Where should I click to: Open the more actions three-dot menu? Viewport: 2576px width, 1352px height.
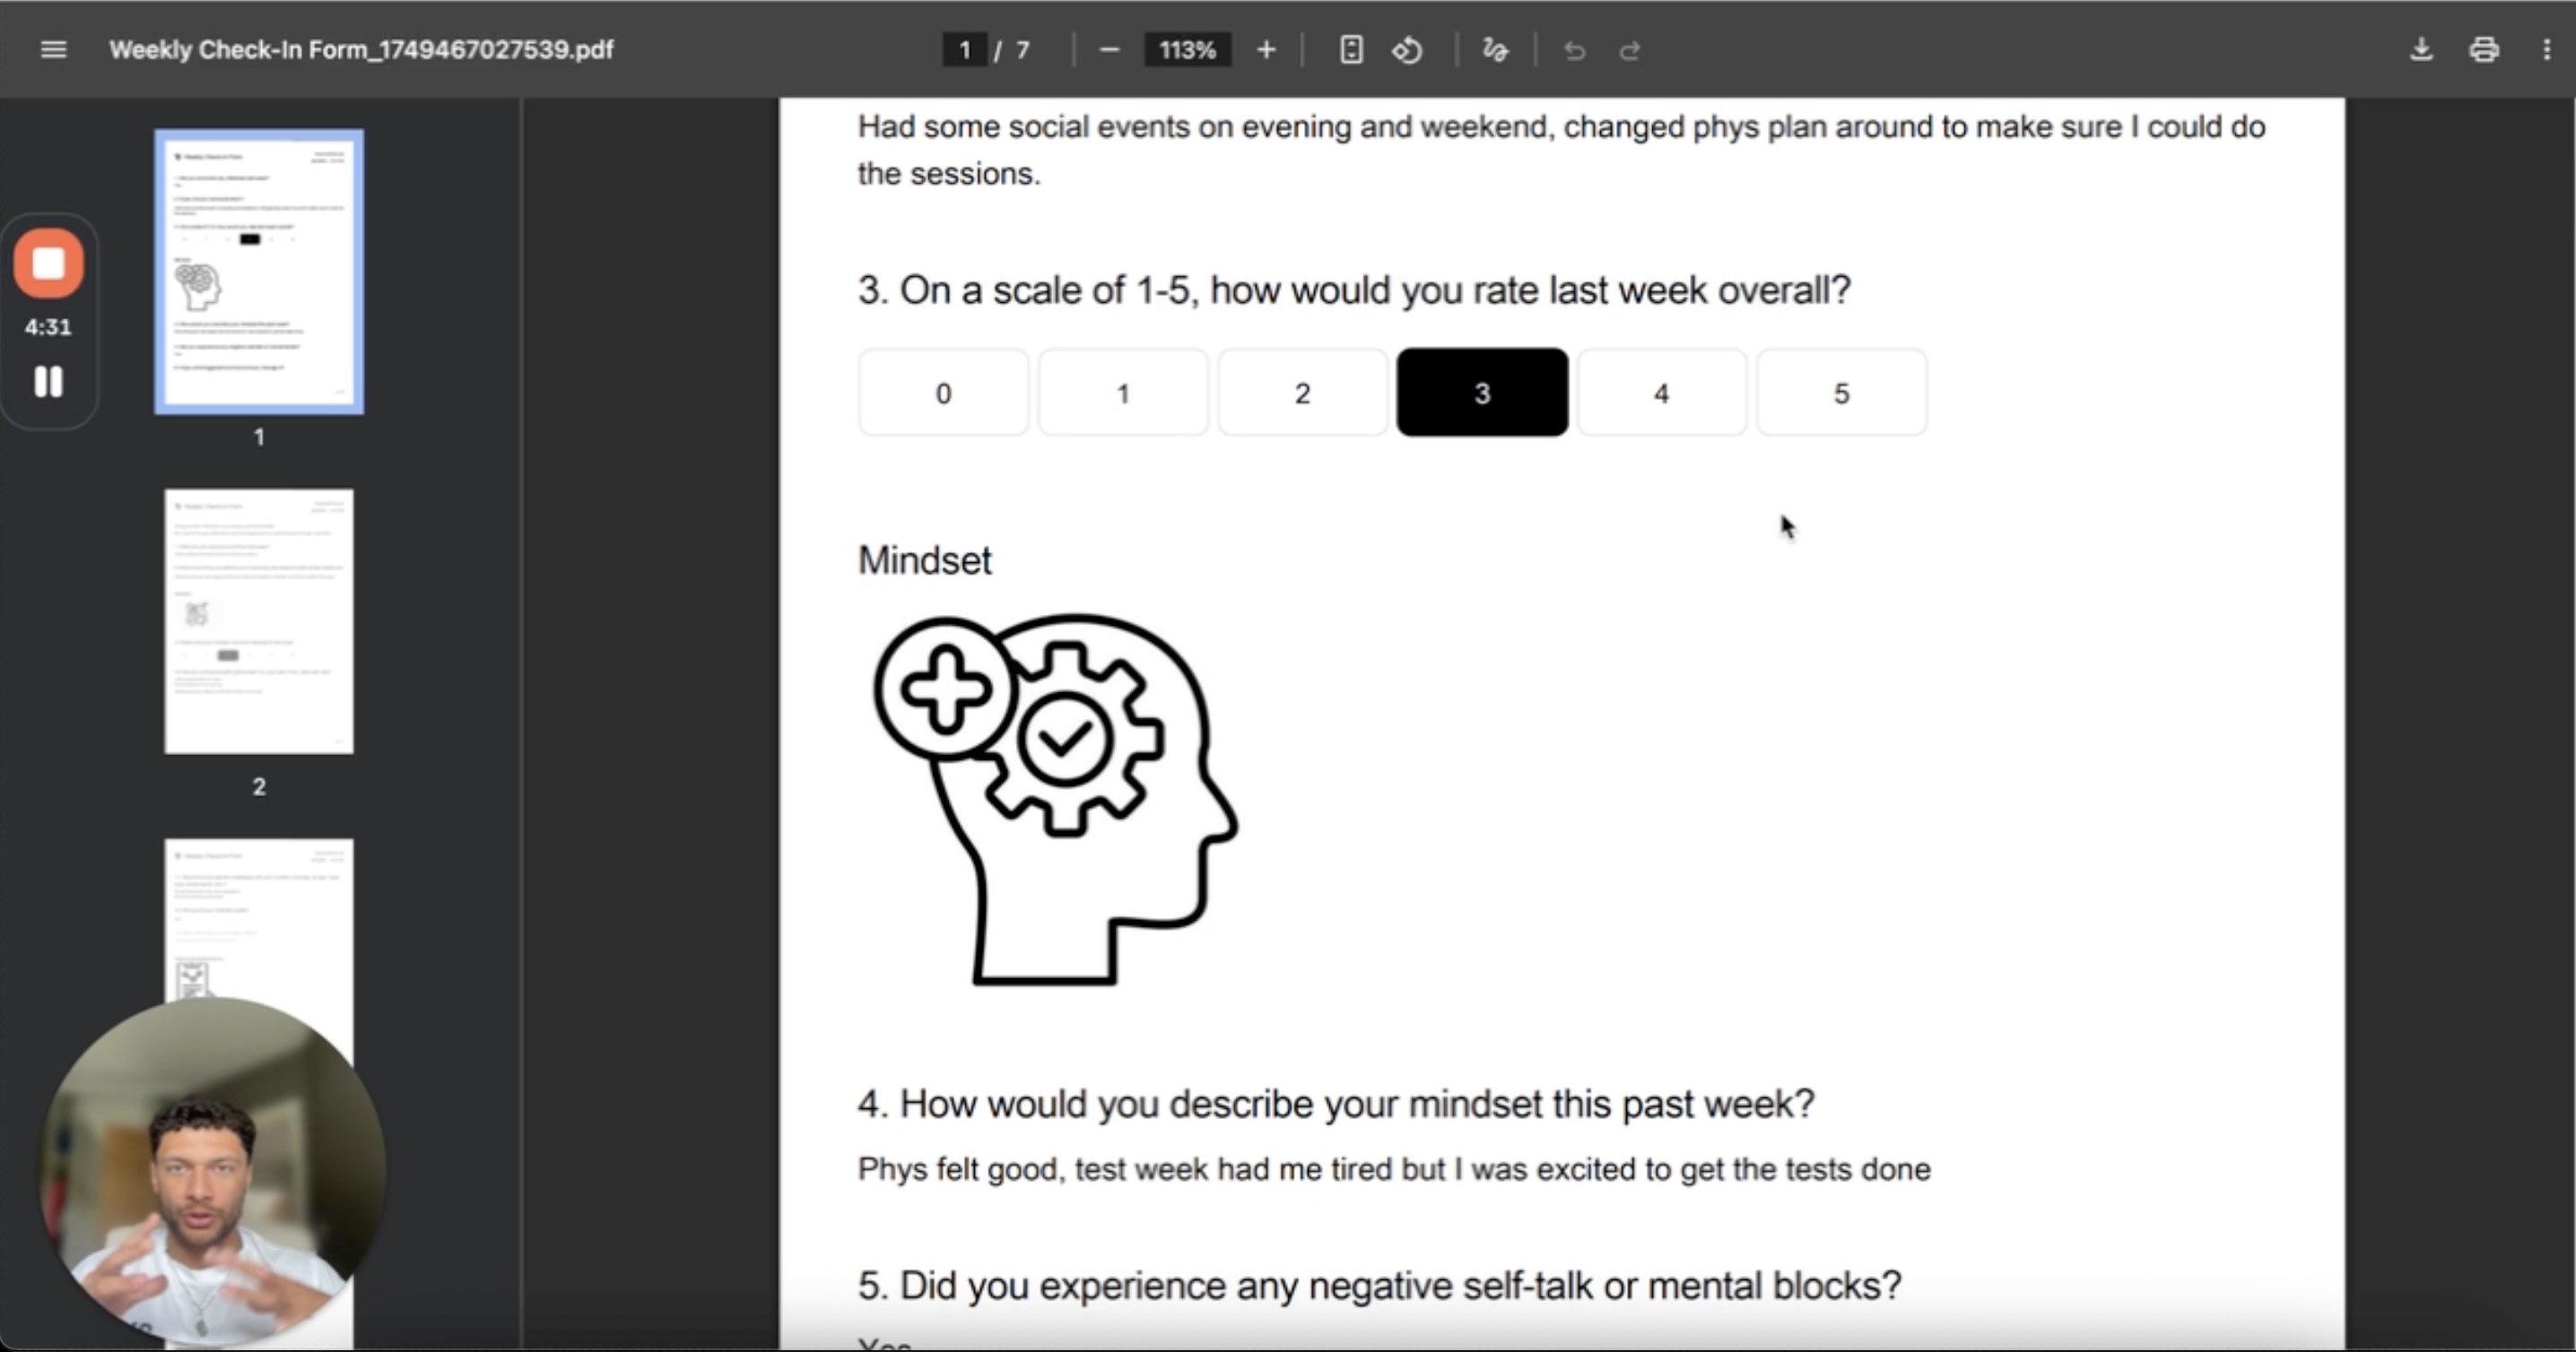2546,50
